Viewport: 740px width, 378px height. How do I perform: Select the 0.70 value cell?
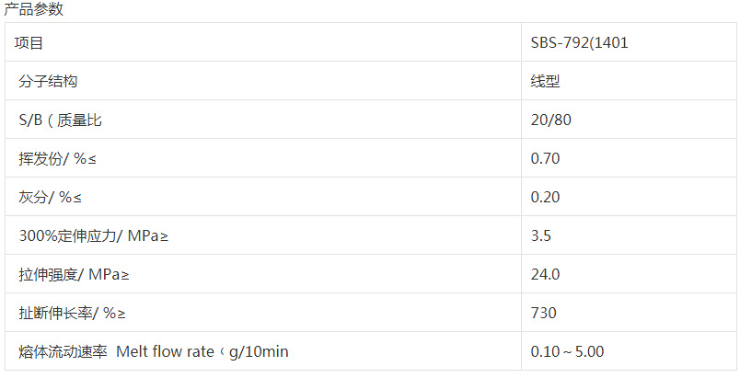[x=546, y=158]
